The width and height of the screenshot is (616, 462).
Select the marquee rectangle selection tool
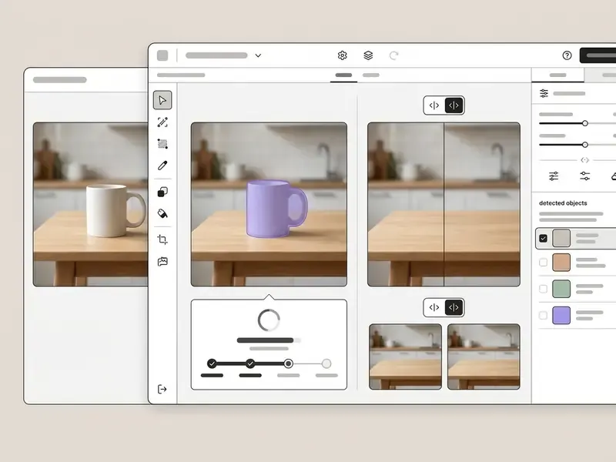point(162,144)
